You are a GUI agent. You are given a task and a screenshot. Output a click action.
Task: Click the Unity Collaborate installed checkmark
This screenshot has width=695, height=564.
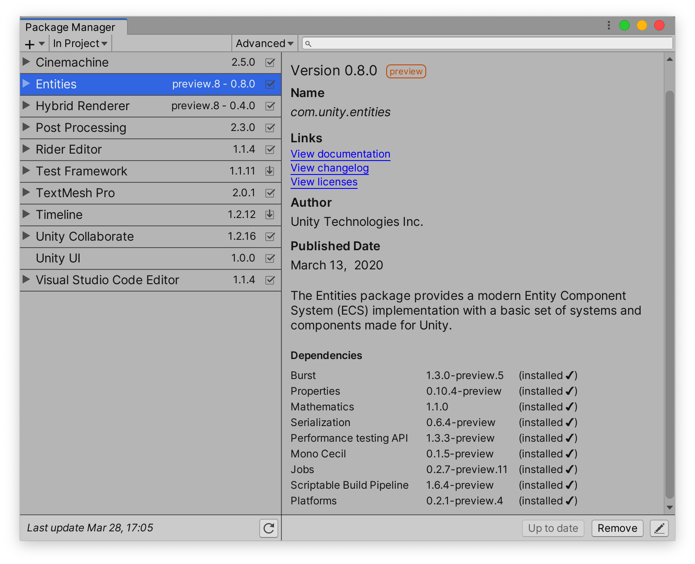[x=270, y=236]
